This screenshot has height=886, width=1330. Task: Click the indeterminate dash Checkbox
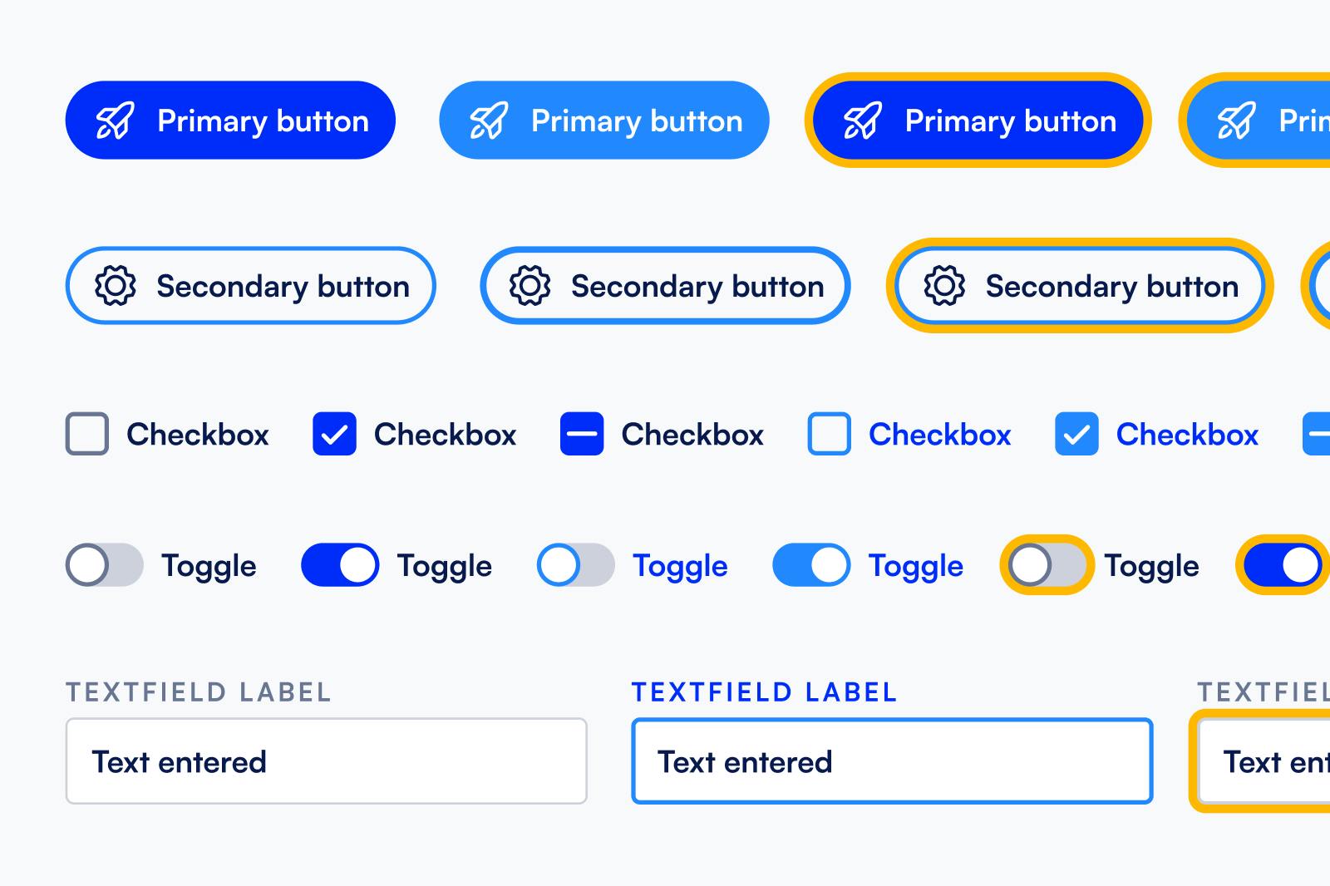tap(582, 434)
